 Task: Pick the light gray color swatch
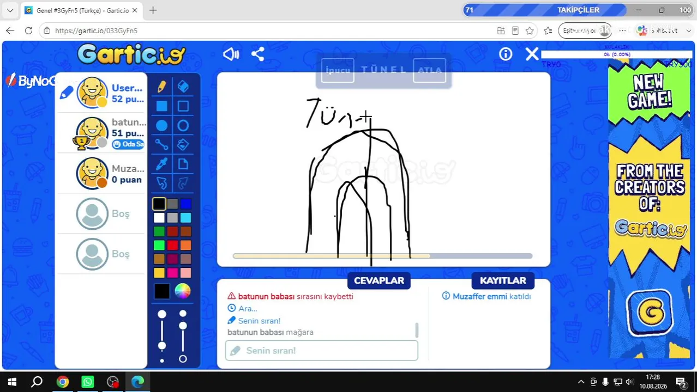click(x=172, y=218)
